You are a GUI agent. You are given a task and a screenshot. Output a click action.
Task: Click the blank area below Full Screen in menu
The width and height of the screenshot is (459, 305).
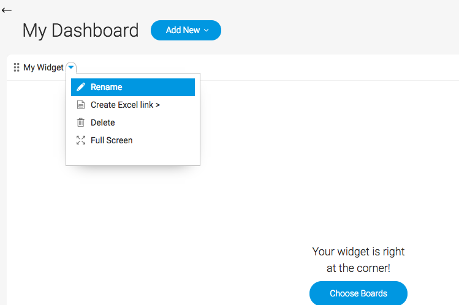click(x=133, y=156)
